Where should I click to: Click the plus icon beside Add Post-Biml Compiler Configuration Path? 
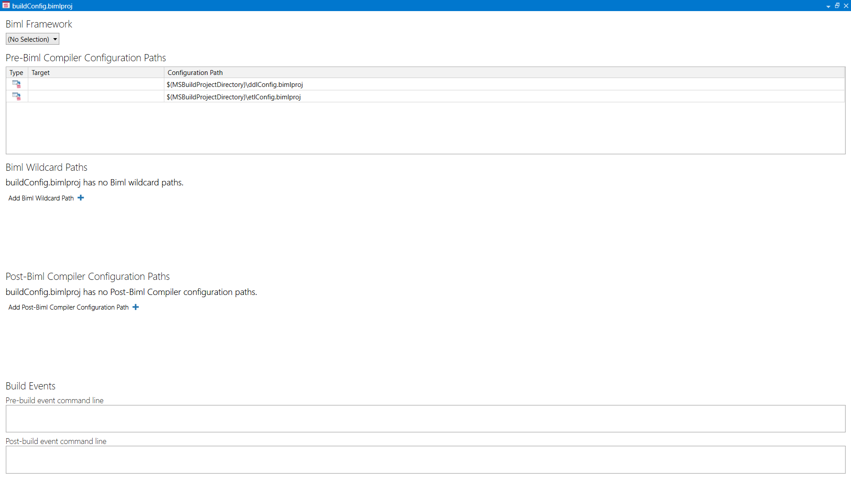(136, 306)
